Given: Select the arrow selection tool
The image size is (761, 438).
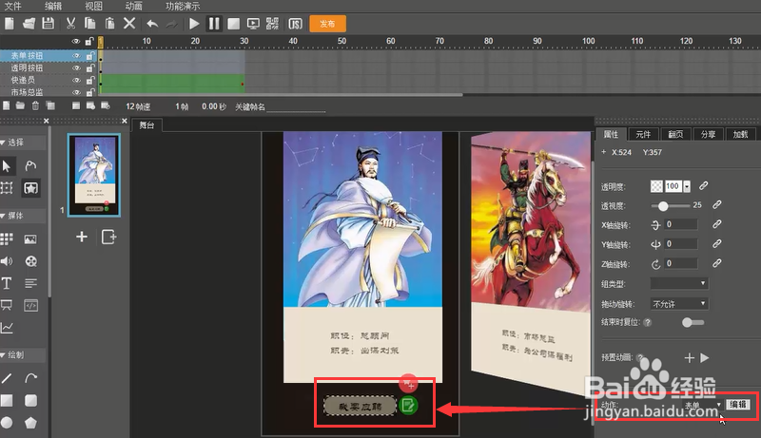Looking at the screenshot, I should click(x=7, y=166).
